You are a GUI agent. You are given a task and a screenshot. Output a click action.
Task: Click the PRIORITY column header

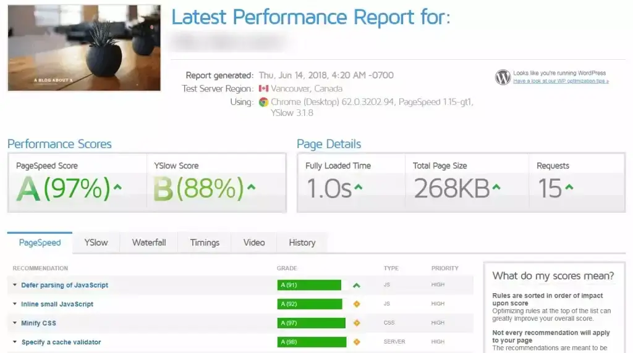pos(445,268)
